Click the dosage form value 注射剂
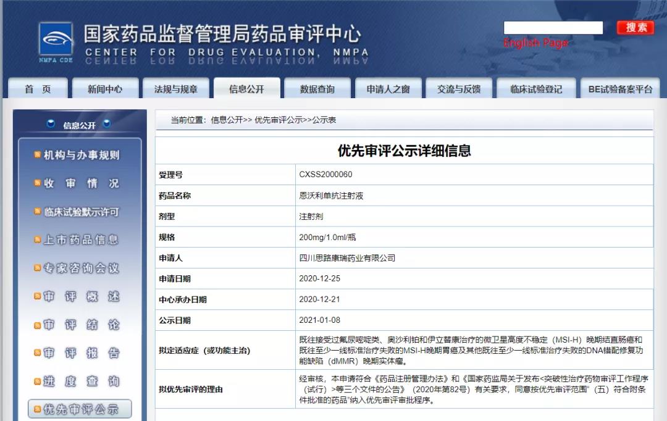The width and height of the screenshot is (667, 421). tap(311, 217)
